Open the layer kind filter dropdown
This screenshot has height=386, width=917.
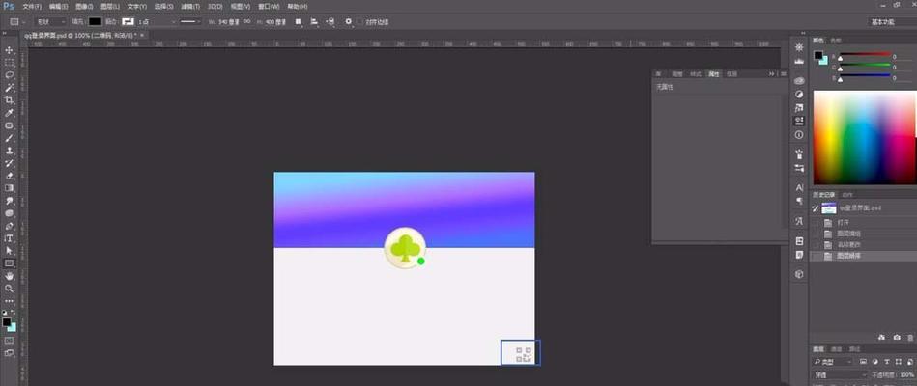point(834,362)
